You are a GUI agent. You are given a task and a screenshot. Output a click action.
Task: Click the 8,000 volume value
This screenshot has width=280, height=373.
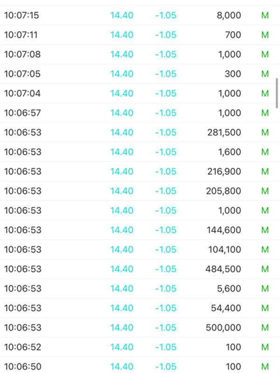coord(229,15)
